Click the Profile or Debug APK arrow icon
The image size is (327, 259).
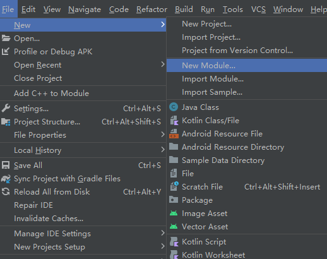[6, 51]
